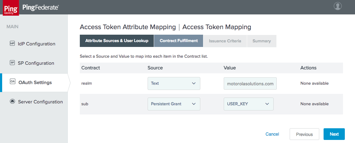Click the Source column header
This screenshot has height=143, width=355.
(x=155, y=68)
